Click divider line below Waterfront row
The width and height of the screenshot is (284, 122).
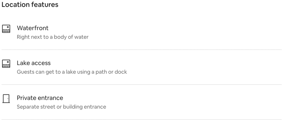coord(142,49)
